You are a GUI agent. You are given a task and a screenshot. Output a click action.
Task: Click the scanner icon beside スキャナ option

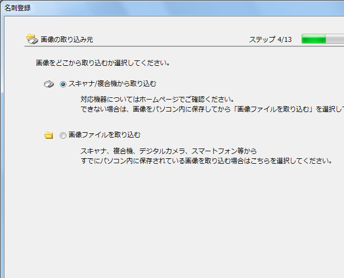point(48,84)
